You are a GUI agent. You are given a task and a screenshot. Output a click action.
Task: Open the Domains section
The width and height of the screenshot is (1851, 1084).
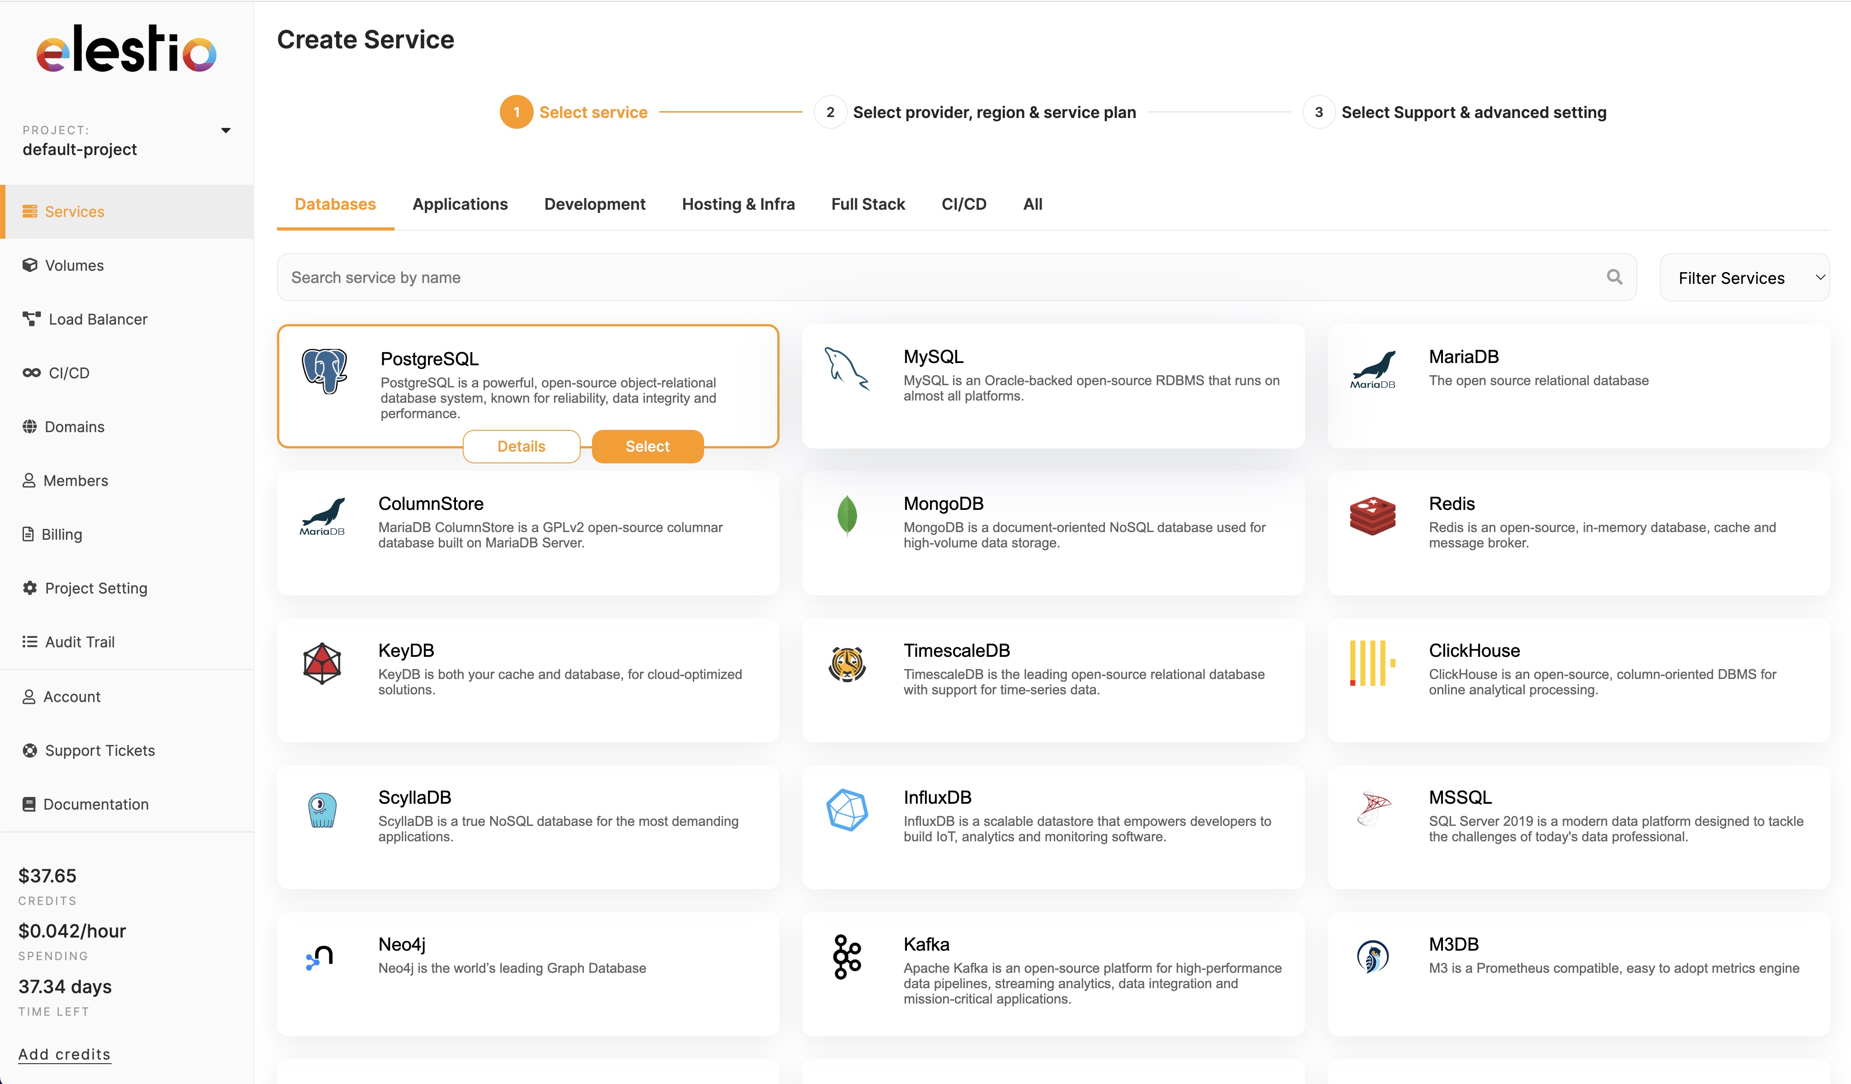(75, 426)
